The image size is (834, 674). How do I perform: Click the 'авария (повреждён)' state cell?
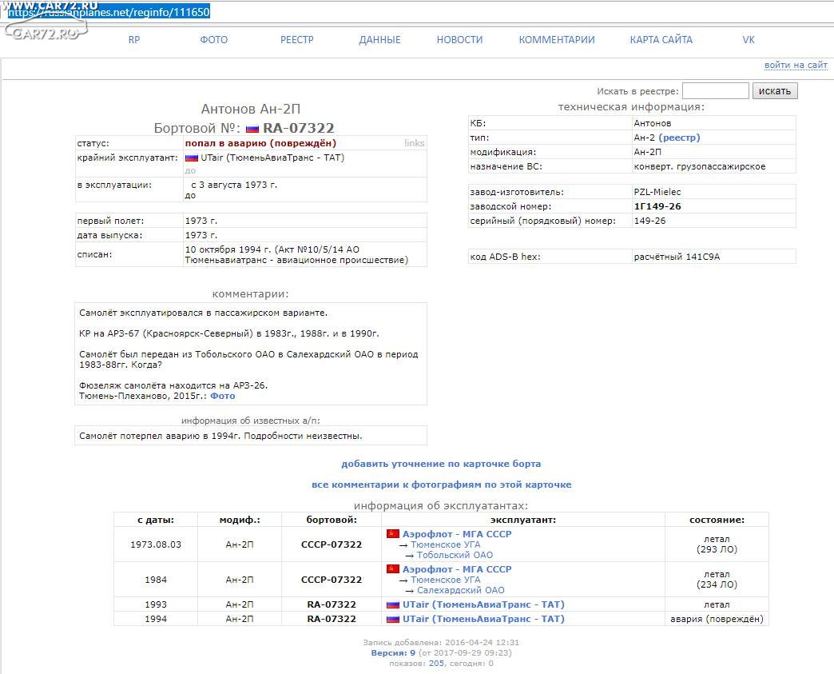[x=717, y=619]
